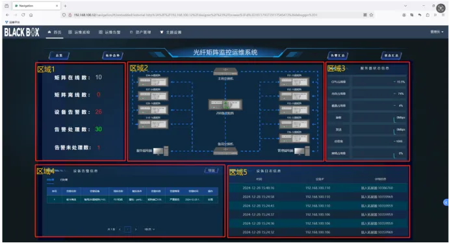
Task: Go back using browser back arrow
Action: (x=7, y=15)
